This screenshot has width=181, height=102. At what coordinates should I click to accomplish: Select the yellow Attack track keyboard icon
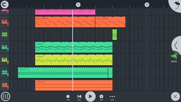point(5,60)
